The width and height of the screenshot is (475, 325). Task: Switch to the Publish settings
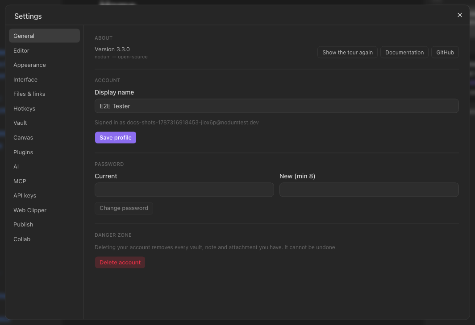(44, 225)
